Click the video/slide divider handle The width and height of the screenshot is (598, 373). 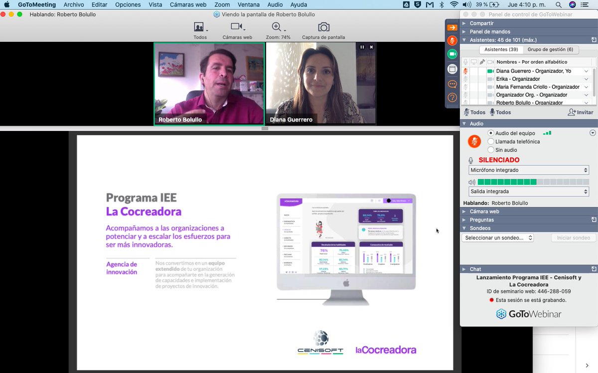[x=265, y=128]
